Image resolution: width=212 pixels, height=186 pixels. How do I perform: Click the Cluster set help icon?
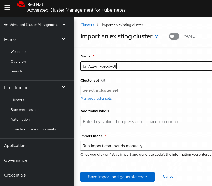tap(103, 80)
